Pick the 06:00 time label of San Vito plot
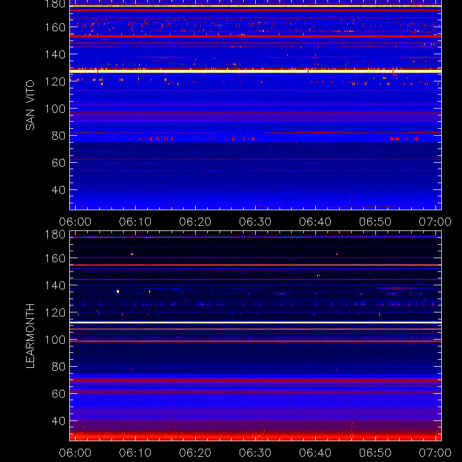Image resolution: width=462 pixels, height=462 pixels. [x=75, y=222]
